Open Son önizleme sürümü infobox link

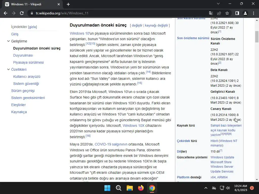tap(193, 38)
